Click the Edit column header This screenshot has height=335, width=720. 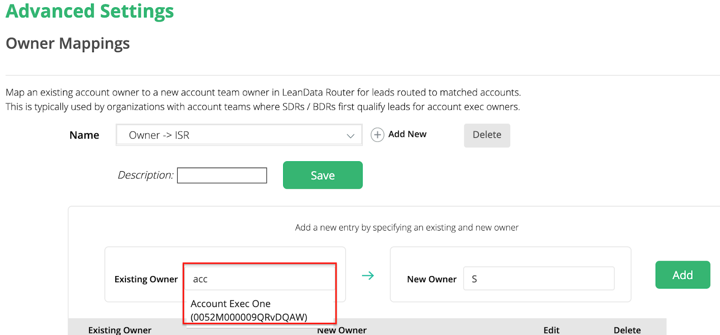pos(551,330)
